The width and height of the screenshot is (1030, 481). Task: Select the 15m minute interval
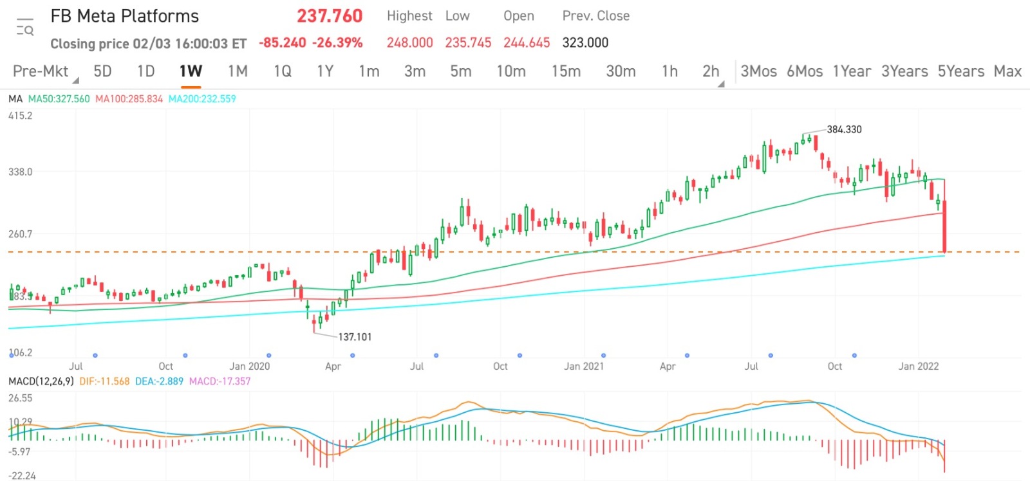[566, 71]
